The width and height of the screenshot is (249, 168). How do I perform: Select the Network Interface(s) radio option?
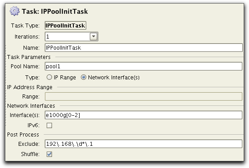tap(84, 78)
